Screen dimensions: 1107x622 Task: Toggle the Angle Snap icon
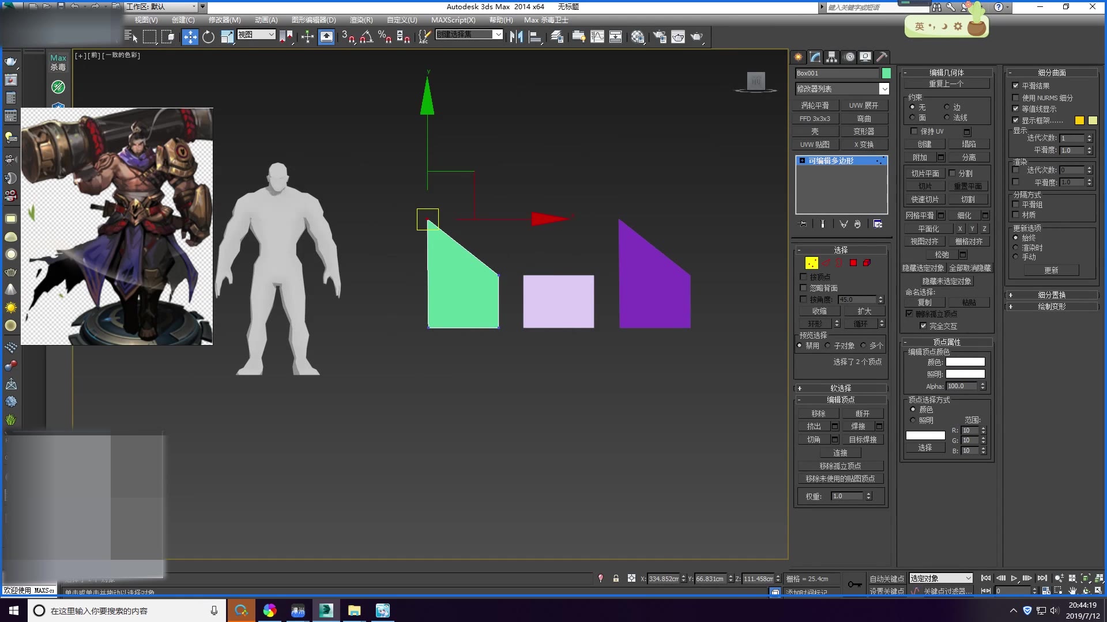[x=366, y=37]
